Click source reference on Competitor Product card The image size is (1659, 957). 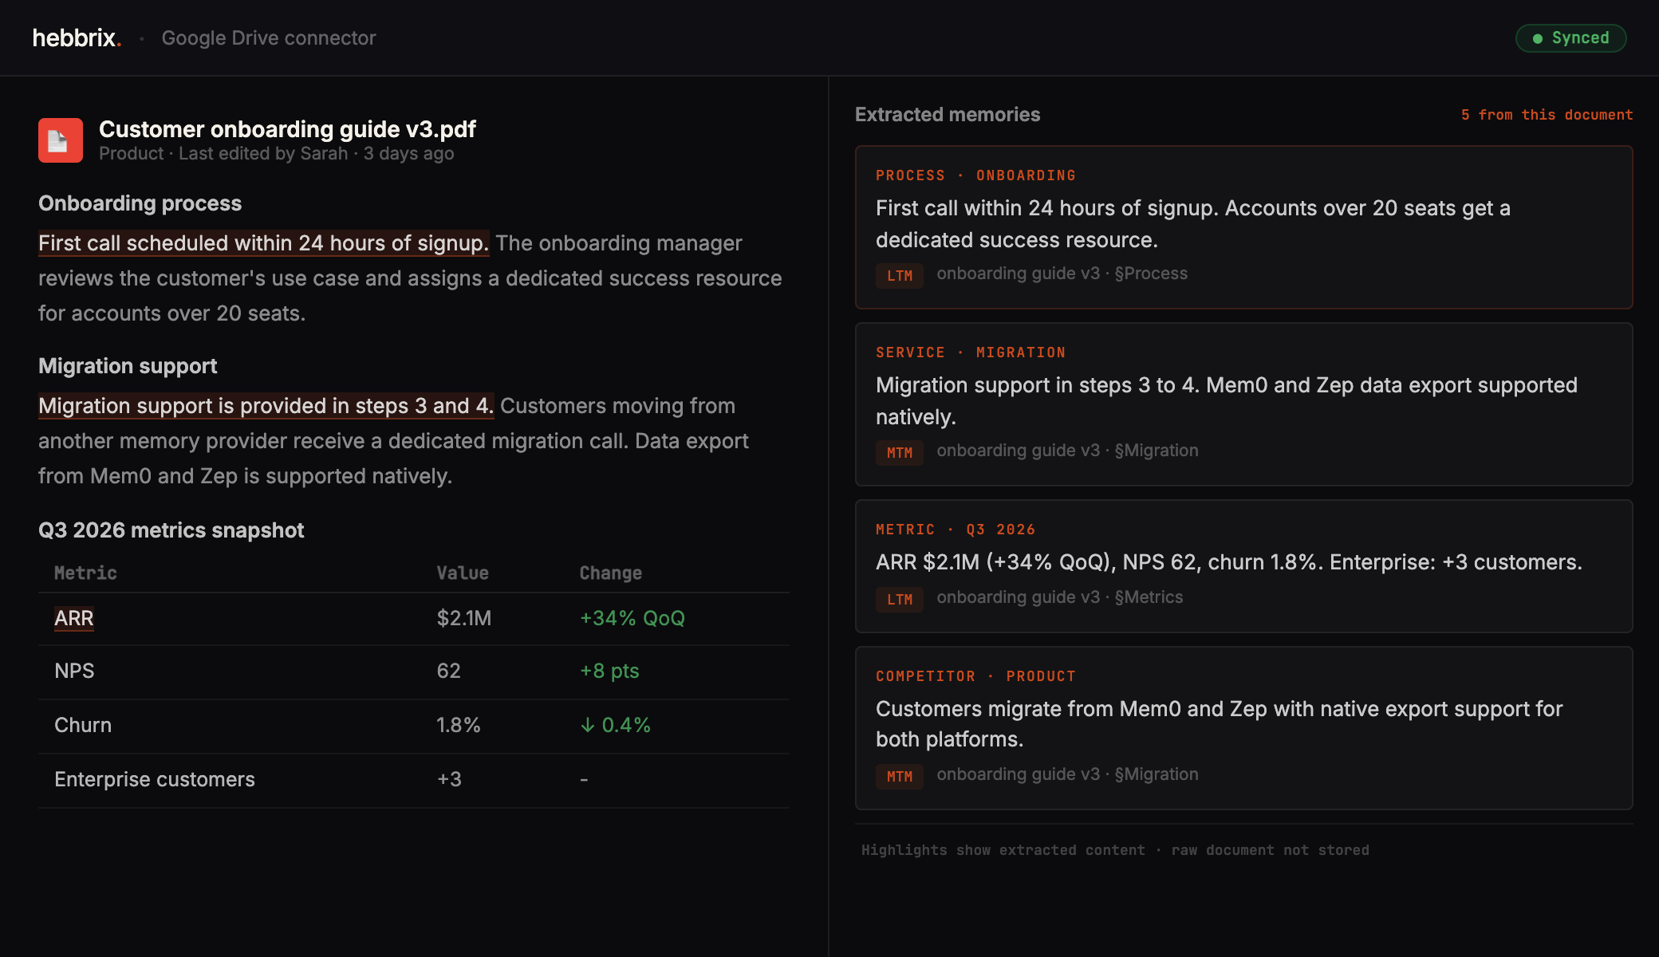[x=1067, y=774]
